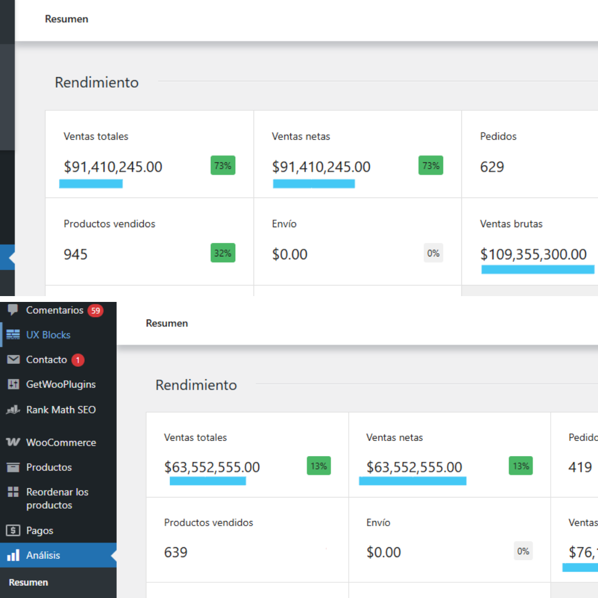Open Productos vendidos card showing 639
This screenshot has width=598, height=598.
246,539
